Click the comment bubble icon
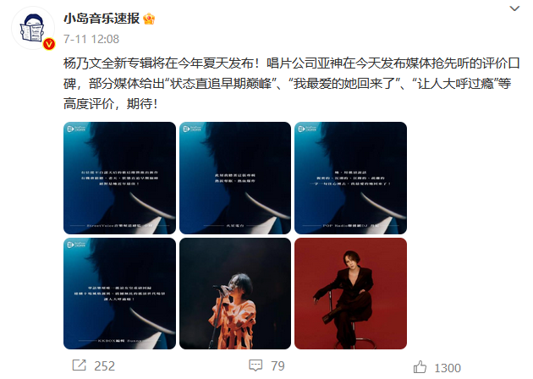The width and height of the screenshot is (533, 379). [x=256, y=365]
